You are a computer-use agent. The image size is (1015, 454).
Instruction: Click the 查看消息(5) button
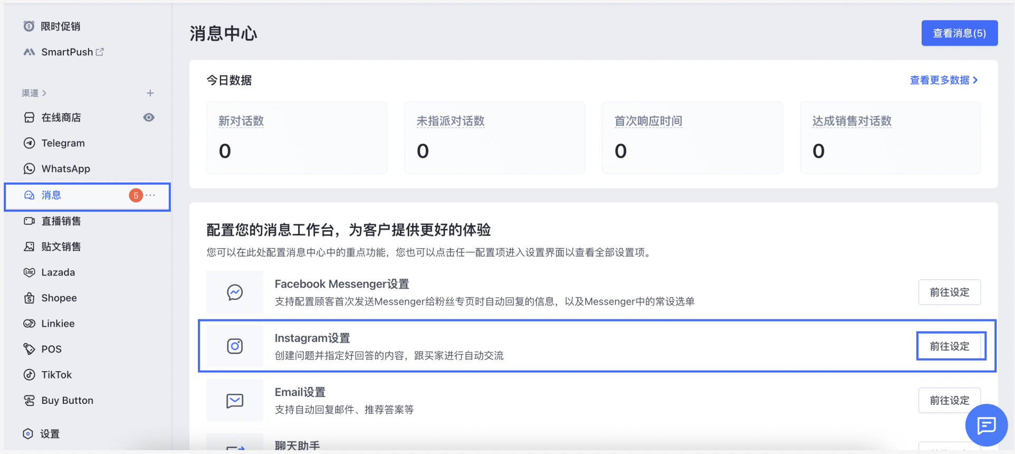point(959,33)
